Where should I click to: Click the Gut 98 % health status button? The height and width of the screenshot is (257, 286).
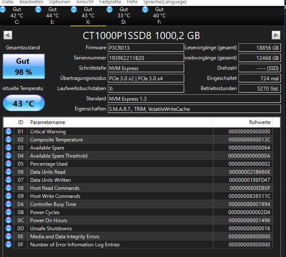coord(24,66)
